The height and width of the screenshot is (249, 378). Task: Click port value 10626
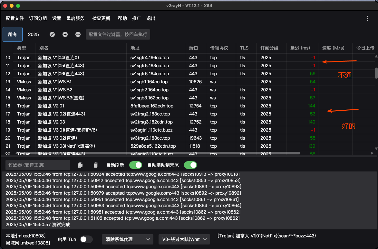coord(195,82)
